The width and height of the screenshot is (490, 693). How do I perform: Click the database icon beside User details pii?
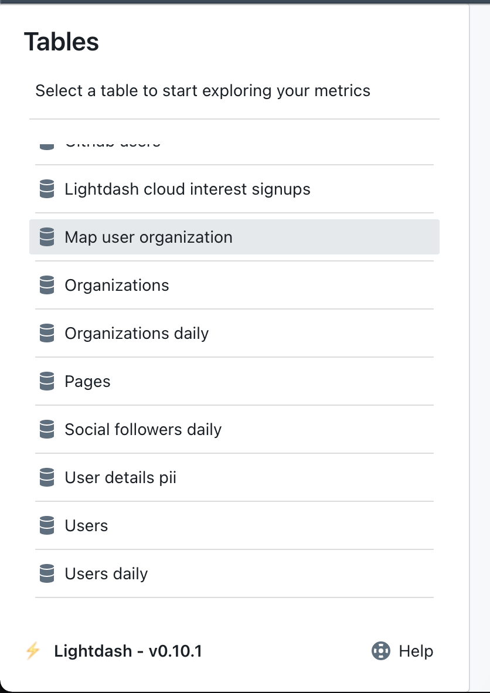click(x=46, y=477)
